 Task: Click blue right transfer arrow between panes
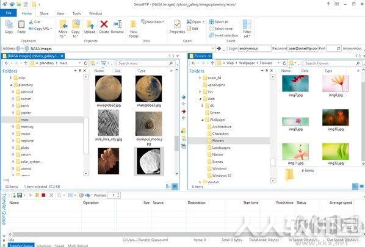tap(184, 97)
